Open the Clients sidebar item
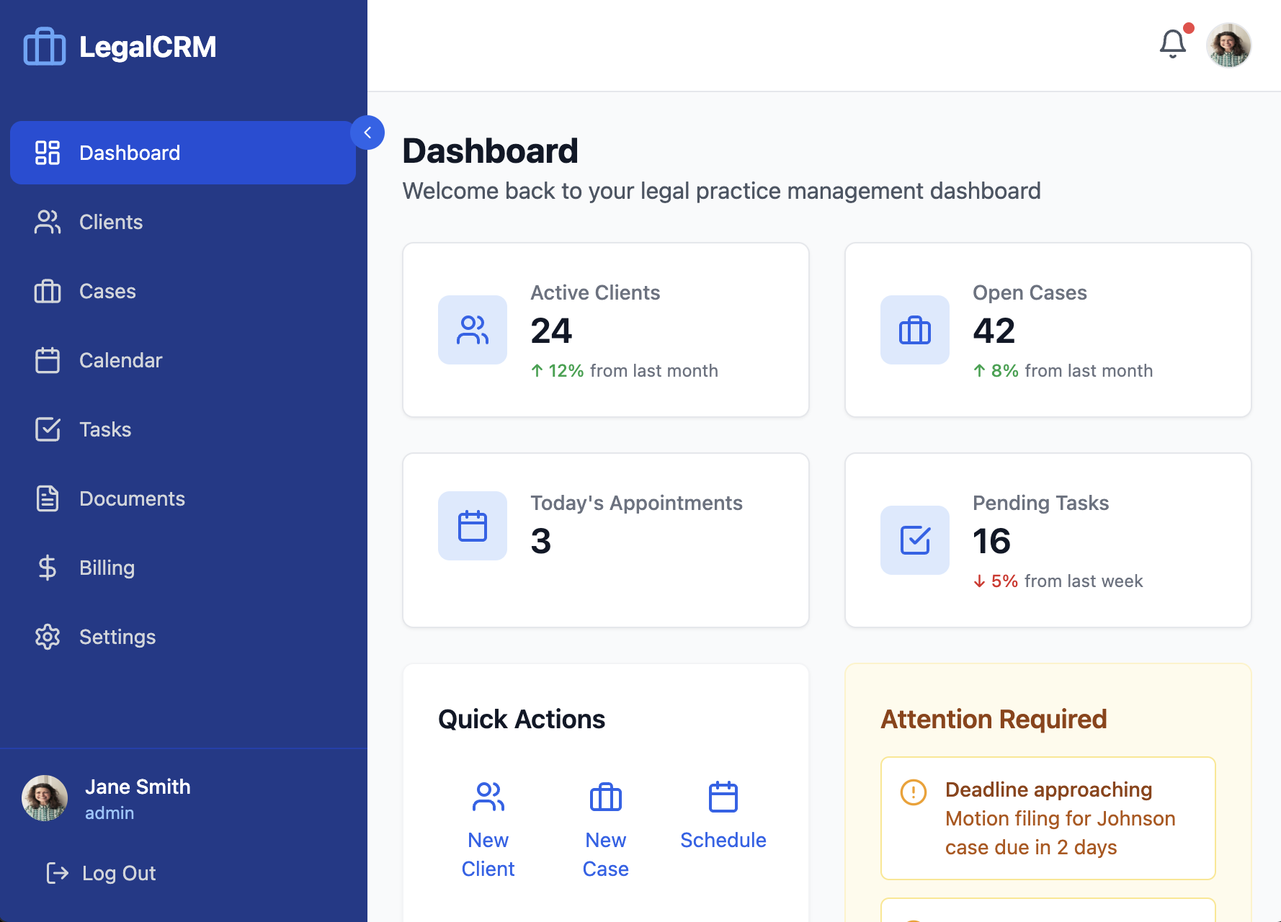 click(x=183, y=222)
